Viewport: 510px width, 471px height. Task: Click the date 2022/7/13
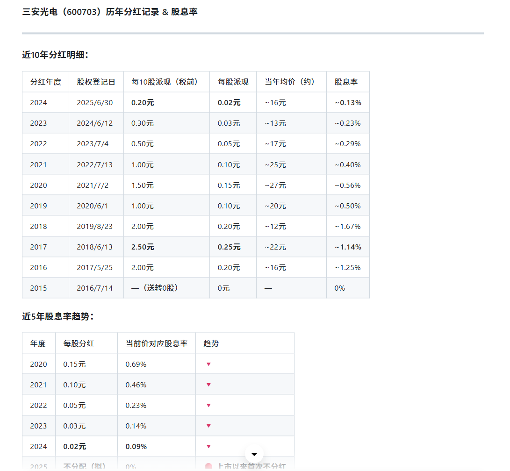click(94, 165)
